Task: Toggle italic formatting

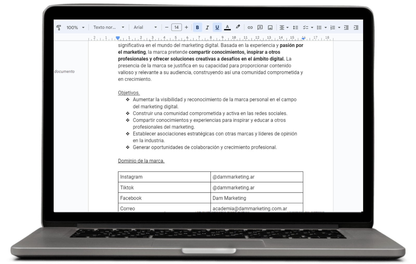Action: pos(207,27)
